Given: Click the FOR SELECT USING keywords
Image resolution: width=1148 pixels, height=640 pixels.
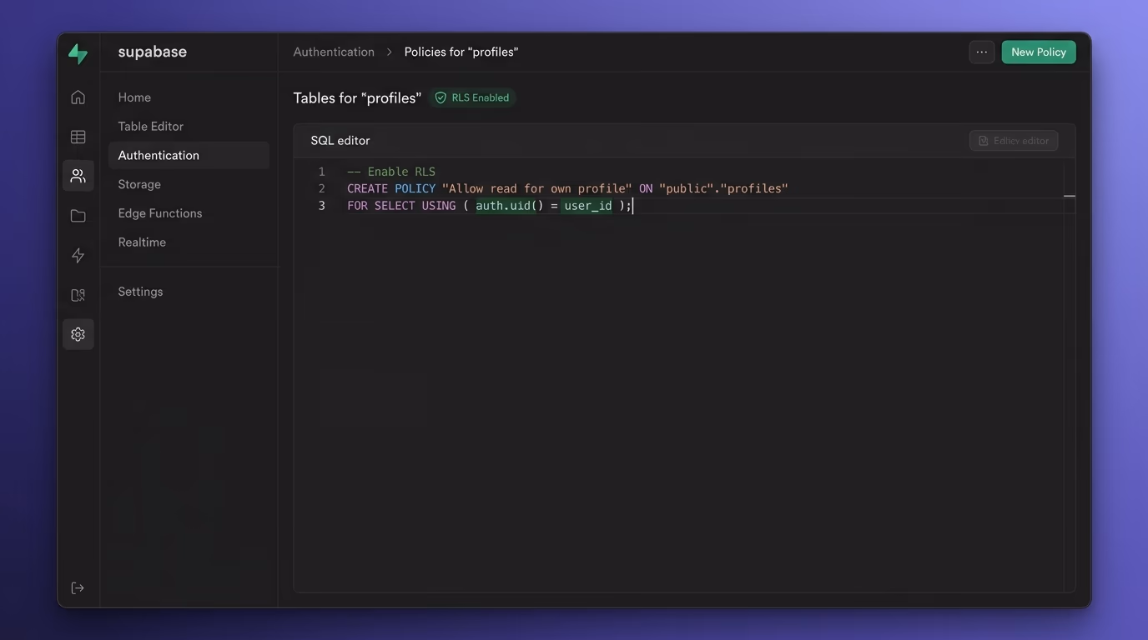Looking at the screenshot, I should (x=401, y=206).
